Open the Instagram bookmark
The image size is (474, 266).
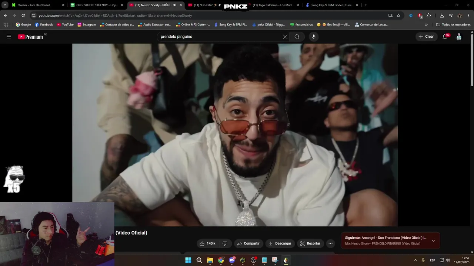87,25
